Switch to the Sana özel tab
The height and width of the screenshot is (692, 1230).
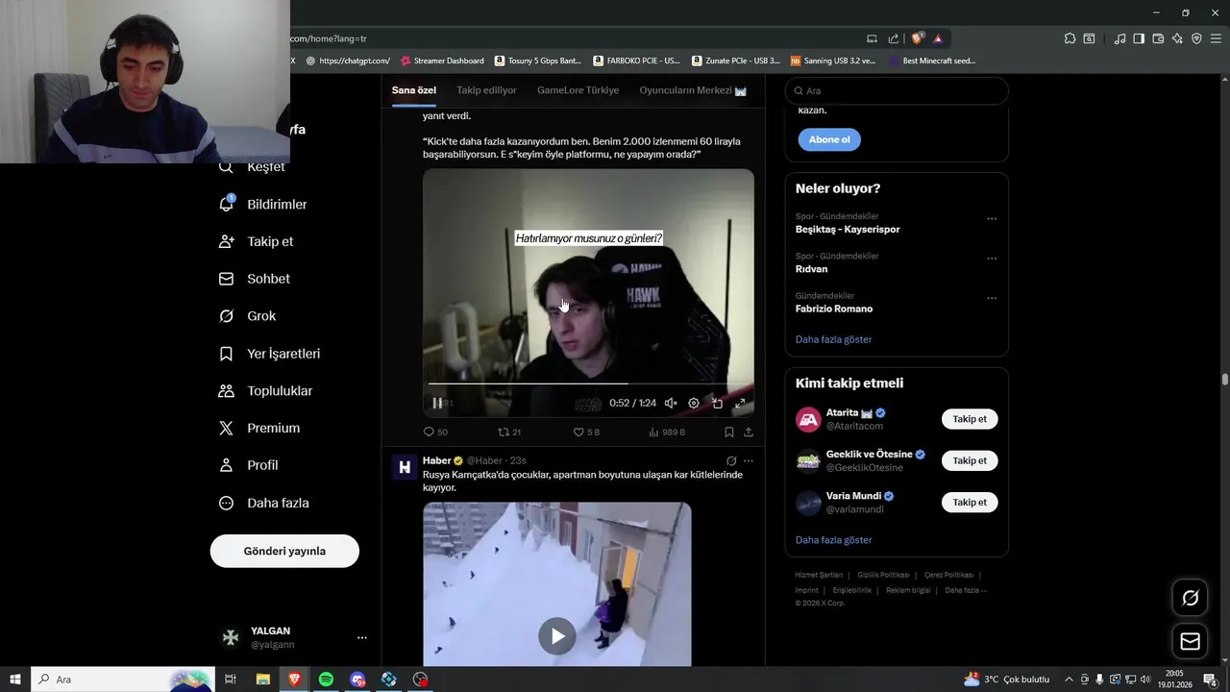tap(413, 90)
